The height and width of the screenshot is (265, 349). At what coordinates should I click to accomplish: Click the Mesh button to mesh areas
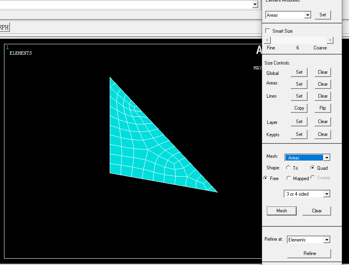tap(282, 210)
